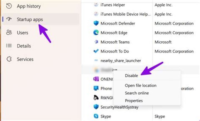
Task: Click the App history clock icon
Action: (x=9, y=6)
